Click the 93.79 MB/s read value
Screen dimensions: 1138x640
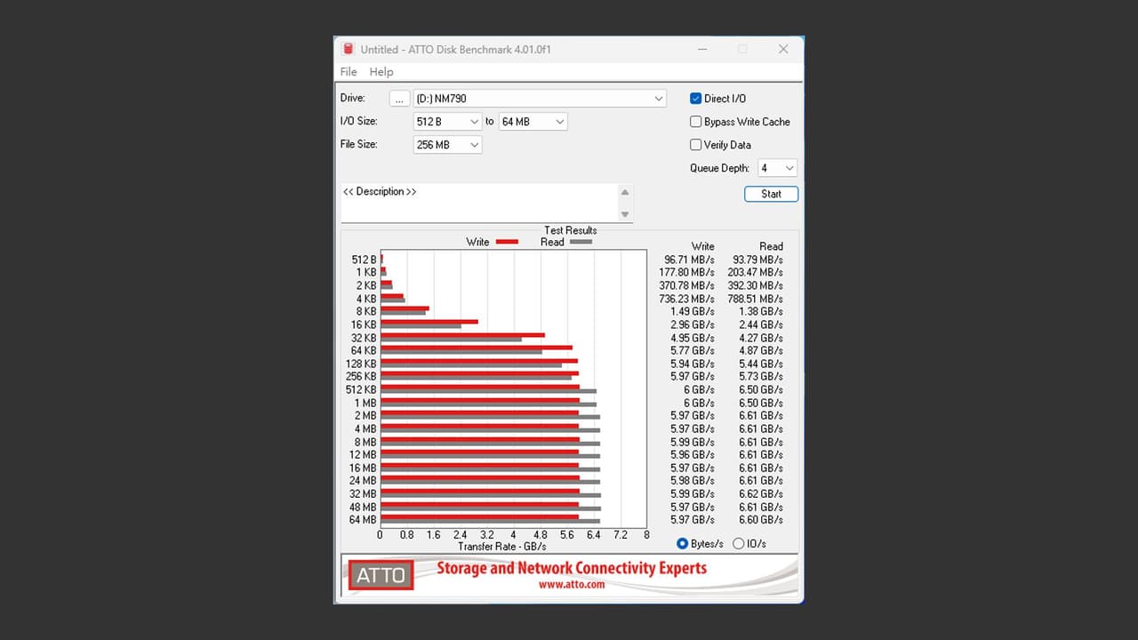(758, 260)
